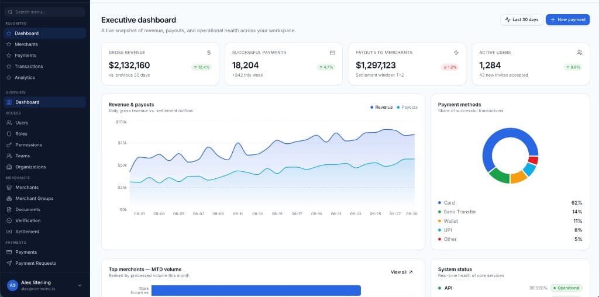Screen dimensions: 599x297
Task: Open the Last 30 days range selector
Action: (521, 20)
